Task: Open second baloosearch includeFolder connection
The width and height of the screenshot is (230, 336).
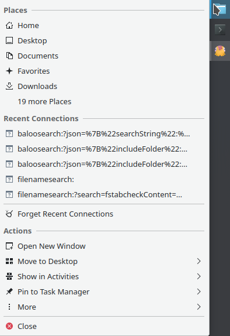Action: tap(104, 164)
